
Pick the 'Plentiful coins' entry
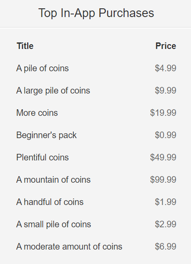coord(42,157)
